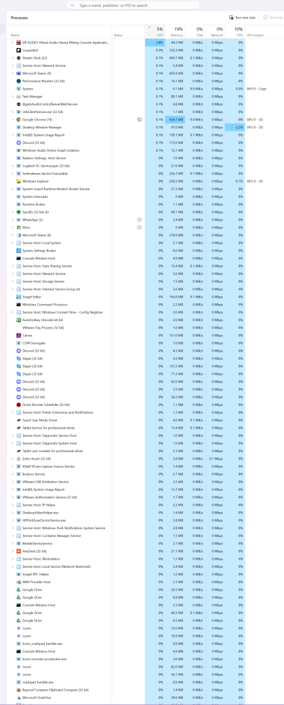Expand the Microsoft Teams (9) group

pyautogui.click(x=12, y=73)
